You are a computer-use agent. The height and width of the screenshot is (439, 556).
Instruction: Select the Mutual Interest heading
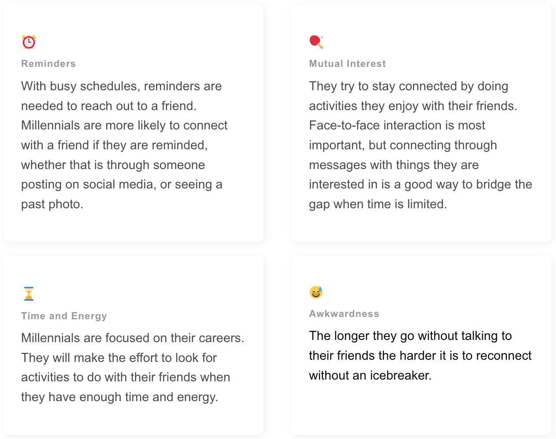click(348, 64)
